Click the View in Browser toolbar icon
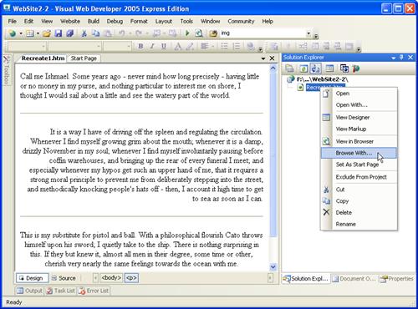Screen dimensions: 418x309 point(199,33)
